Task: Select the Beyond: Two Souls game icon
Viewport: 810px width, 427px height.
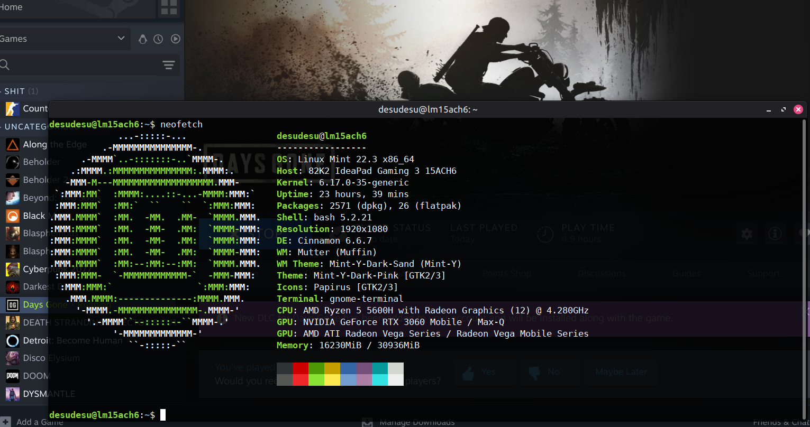Action: point(13,198)
